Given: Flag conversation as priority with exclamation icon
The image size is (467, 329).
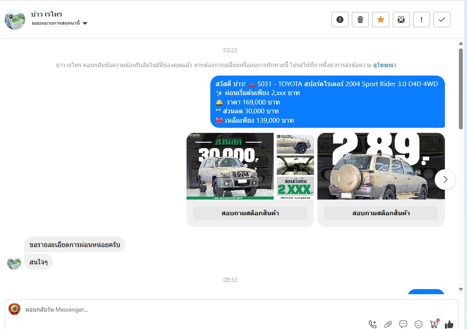Looking at the screenshot, I should pyautogui.click(x=422, y=20).
